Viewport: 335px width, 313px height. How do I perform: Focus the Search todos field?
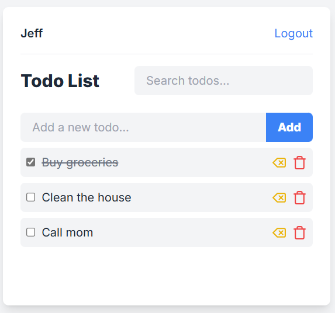click(223, 81)
